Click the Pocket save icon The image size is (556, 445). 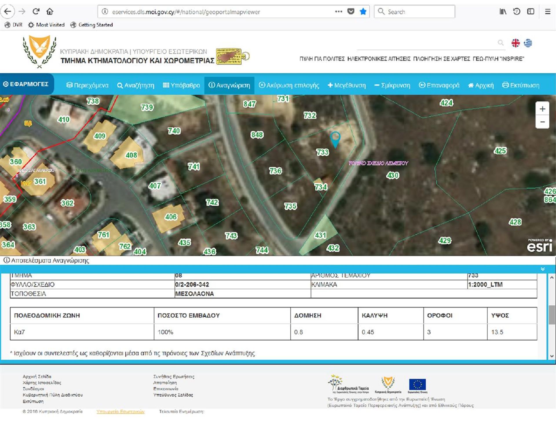point(351,12)
